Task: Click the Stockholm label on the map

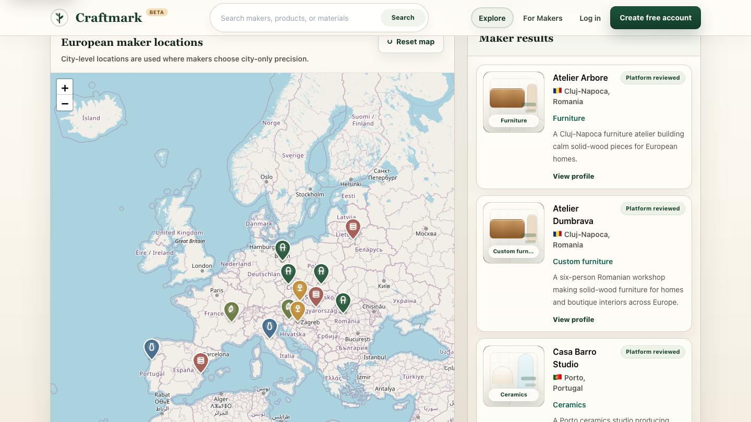Action: click(x=310, y=194)
